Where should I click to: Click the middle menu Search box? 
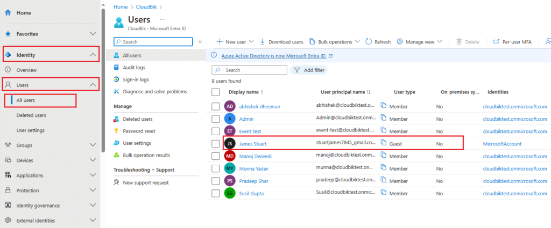click(x=153, y=42)
